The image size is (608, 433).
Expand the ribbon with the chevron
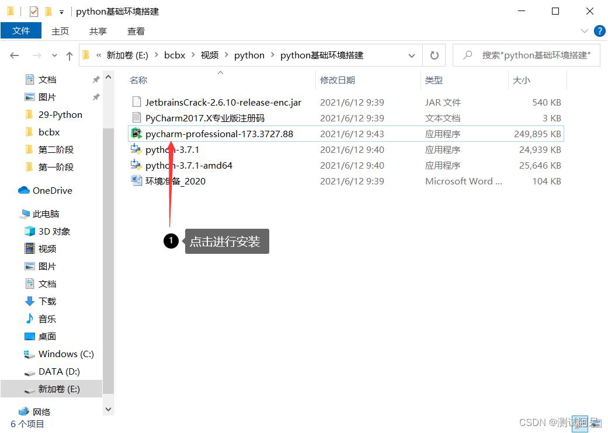point(585,31)
